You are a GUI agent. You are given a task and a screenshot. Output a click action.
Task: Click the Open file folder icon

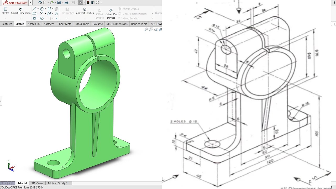click(52, 3)
